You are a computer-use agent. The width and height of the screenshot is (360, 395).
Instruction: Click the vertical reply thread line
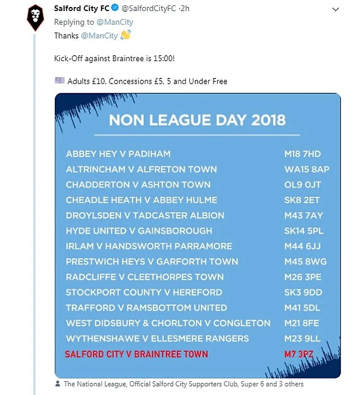[x=34, y=214]
